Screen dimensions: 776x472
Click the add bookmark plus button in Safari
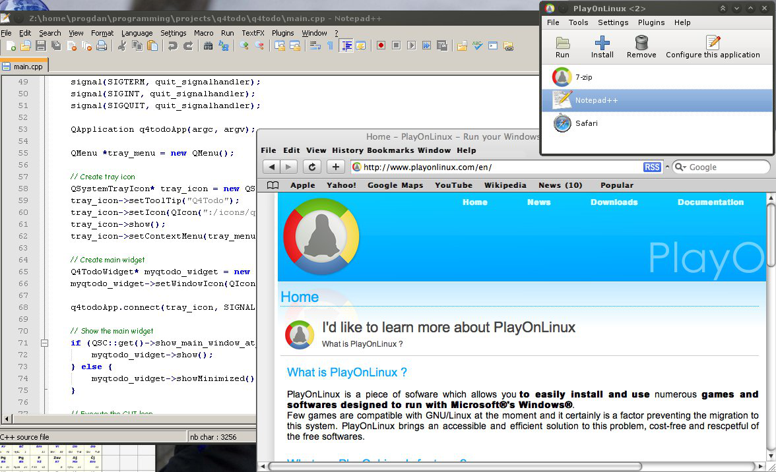pyautogui.click(x=335, y=167)
